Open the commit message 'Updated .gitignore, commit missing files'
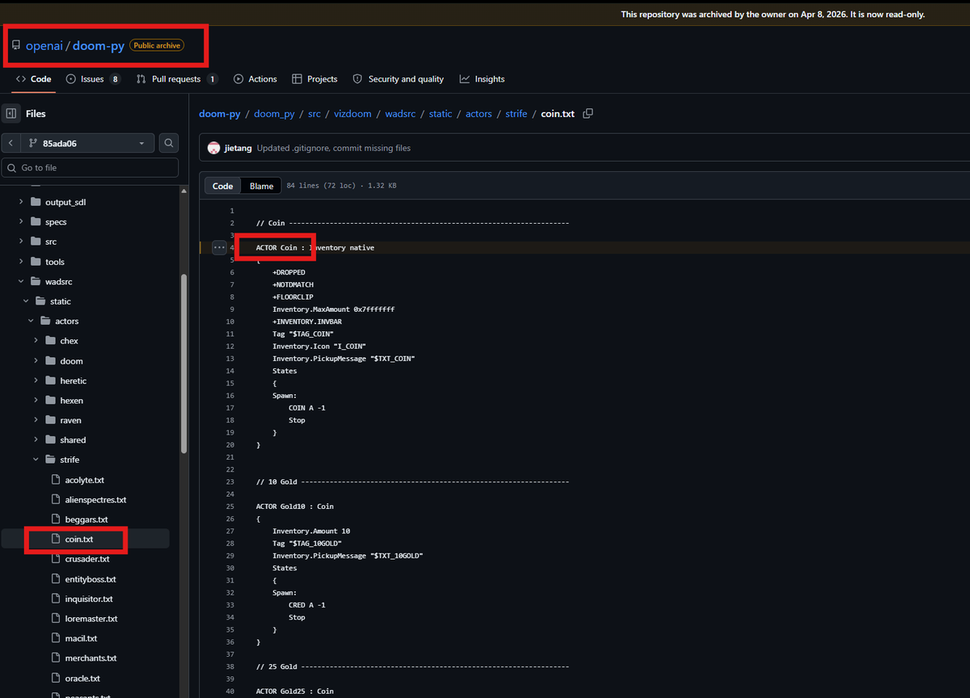The image size is (970, 698). tap(334, 149)
